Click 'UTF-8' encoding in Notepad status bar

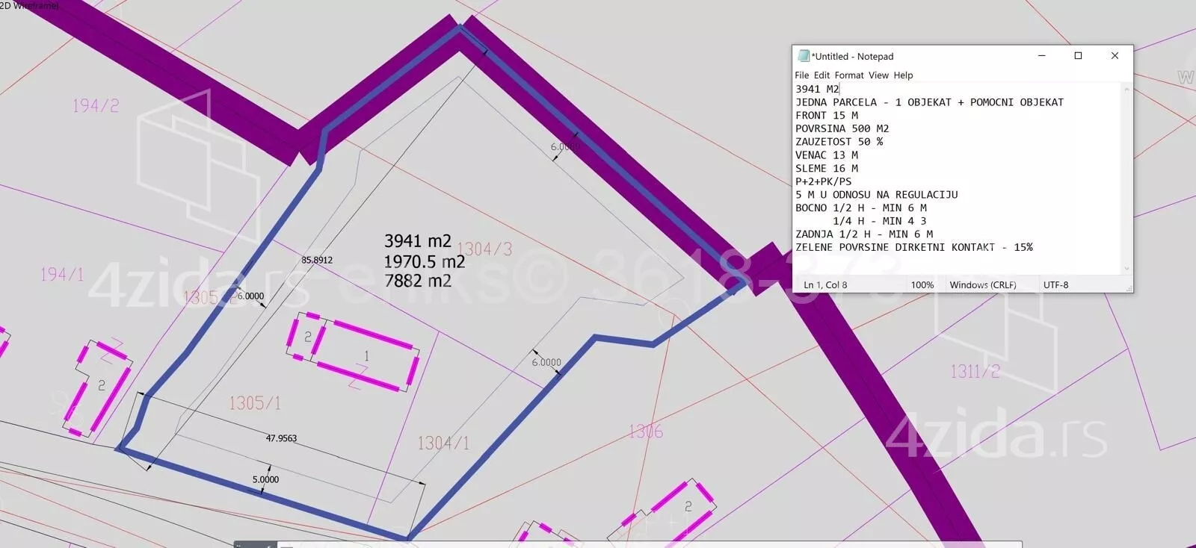(x=1056, y=285)
